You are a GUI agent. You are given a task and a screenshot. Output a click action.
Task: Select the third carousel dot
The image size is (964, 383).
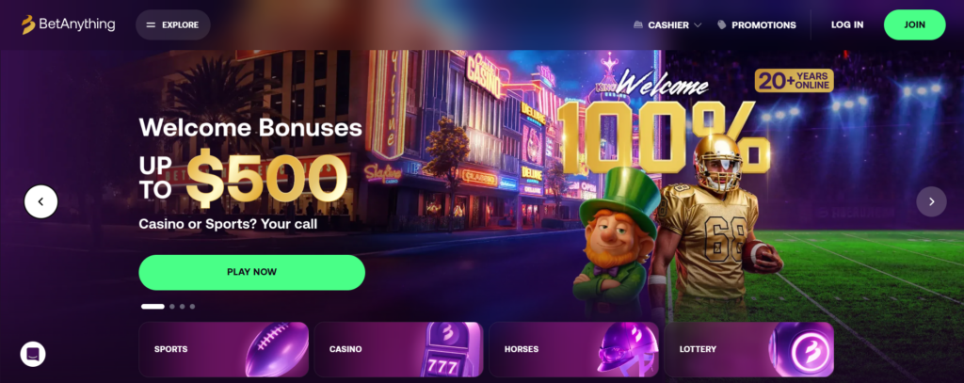pyautogui.click(x=182, y=306)
